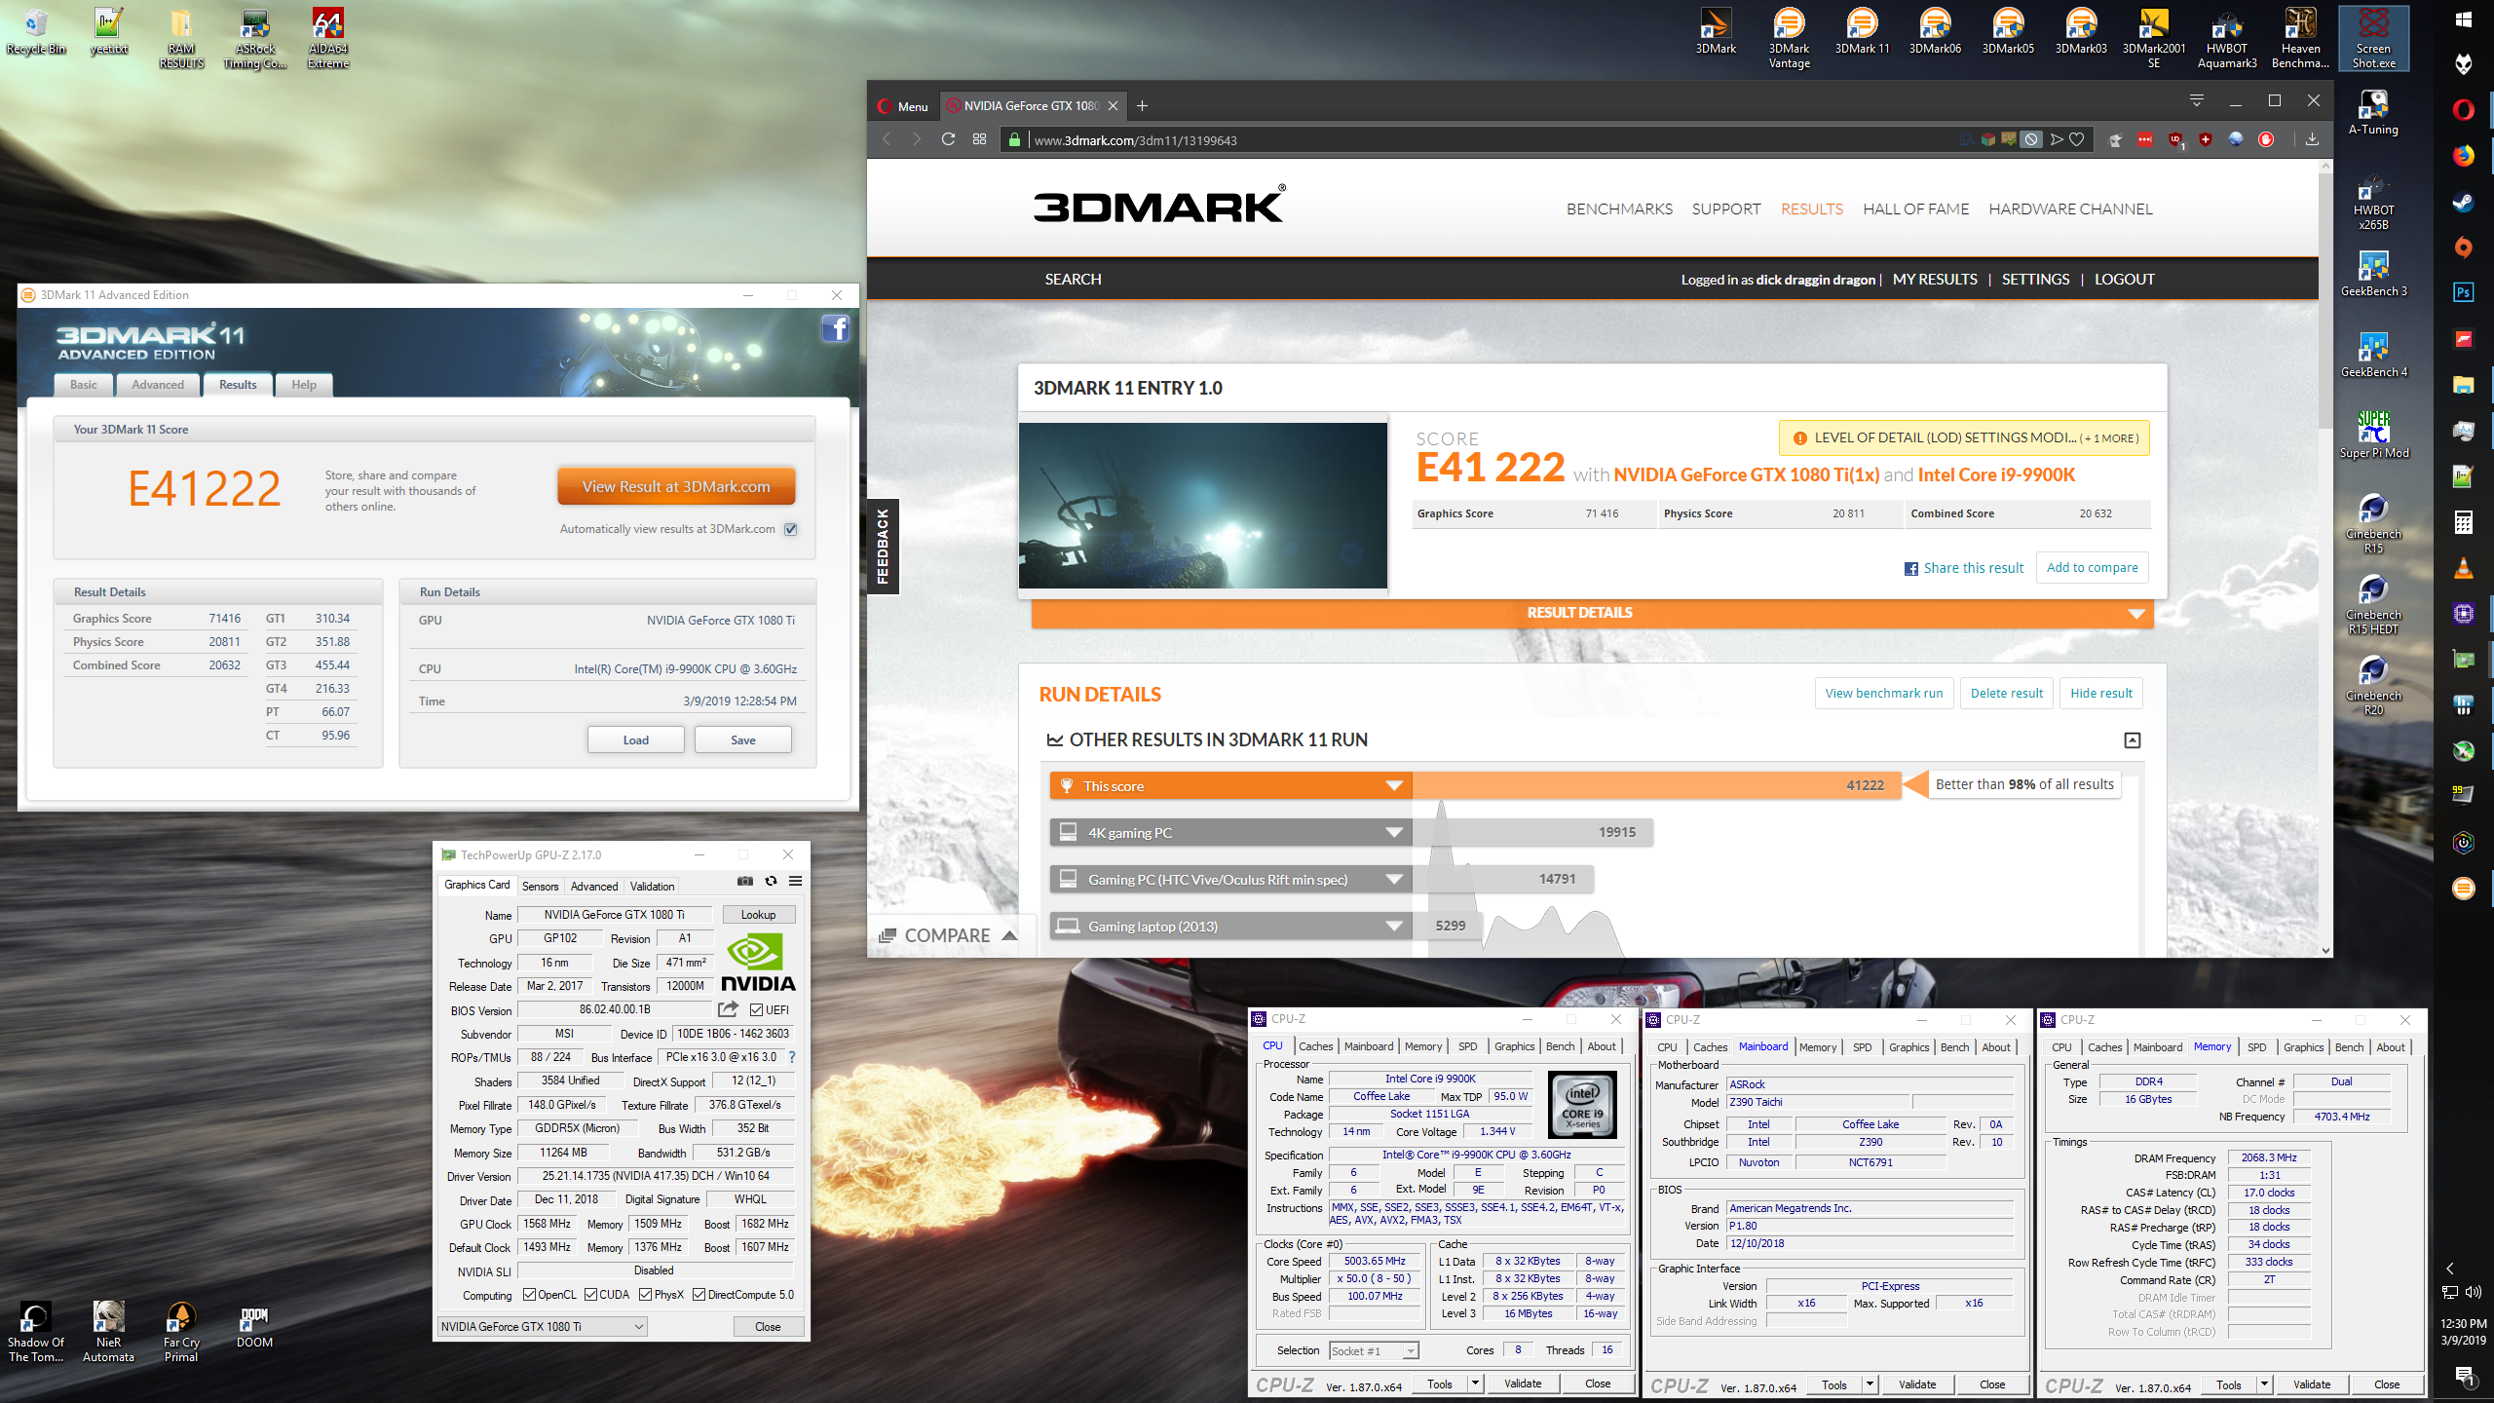Switch to the Basic tab in 3DMark 11
The width and height of the screenshot is (2494, 1403).
pyautogui.click(x=84, y=385)
